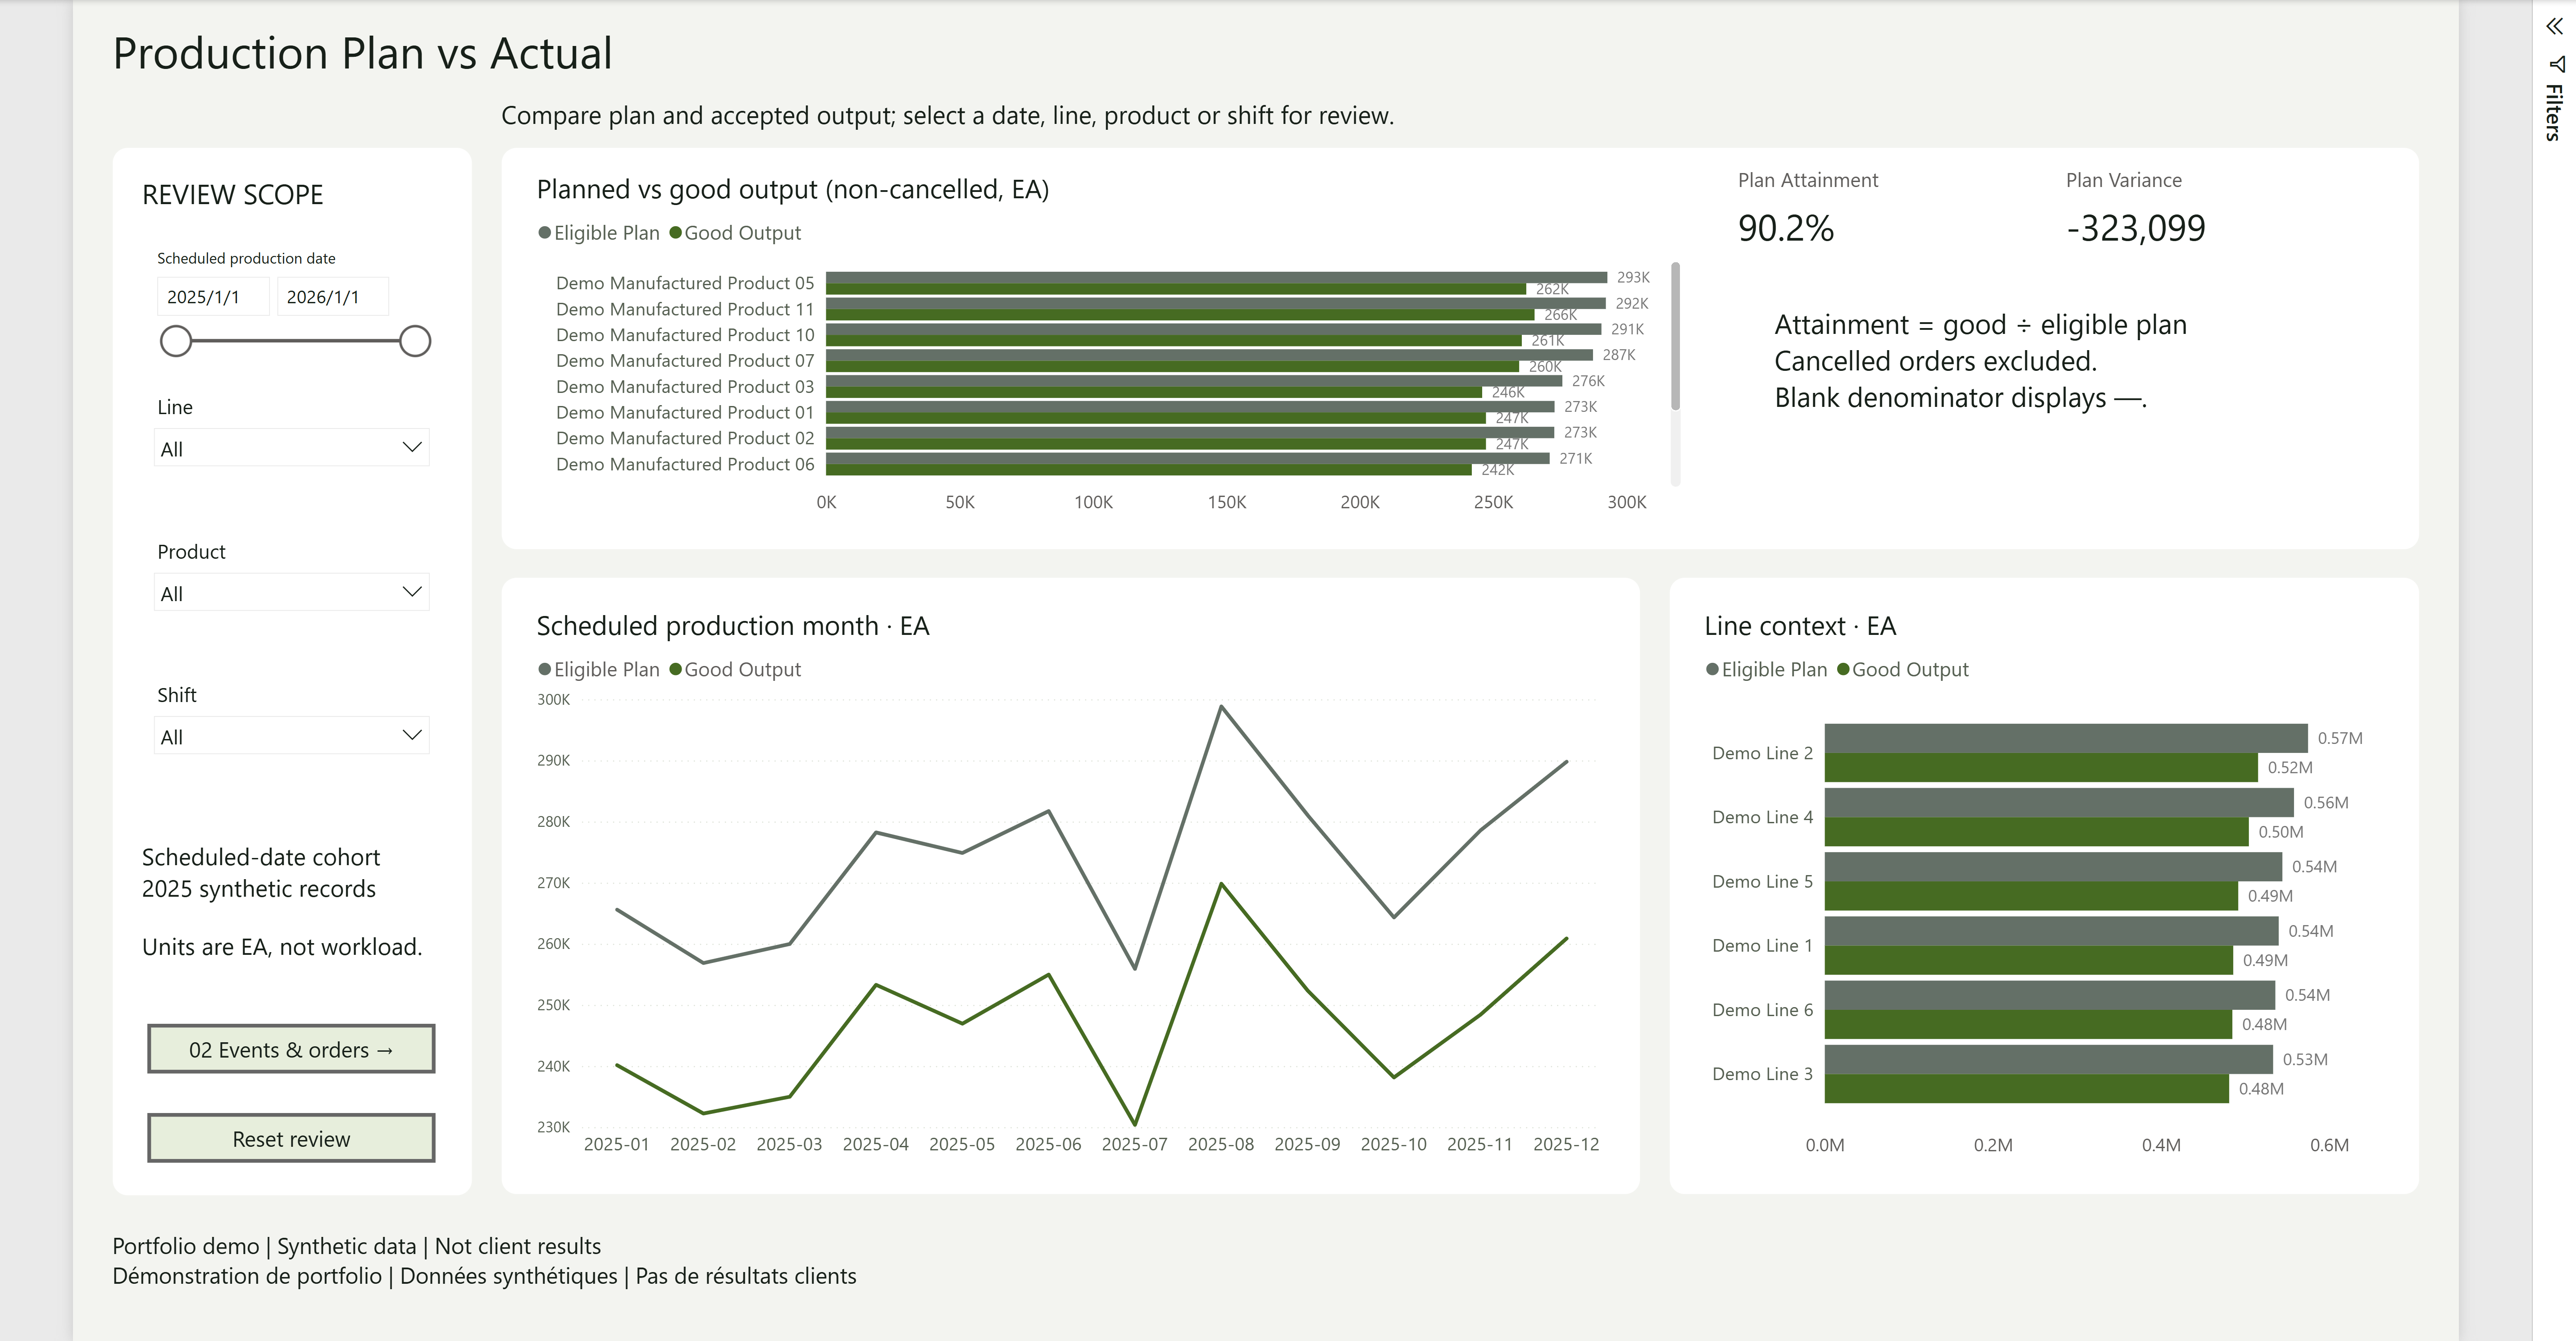Click the 2025-08 month axis label
The width and height of the screenshot is (2576, 1341).
1221,1144
